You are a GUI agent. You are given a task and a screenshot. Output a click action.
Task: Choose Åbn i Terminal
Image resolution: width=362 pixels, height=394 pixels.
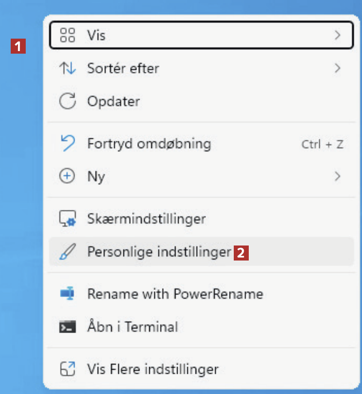click(132, 327)
